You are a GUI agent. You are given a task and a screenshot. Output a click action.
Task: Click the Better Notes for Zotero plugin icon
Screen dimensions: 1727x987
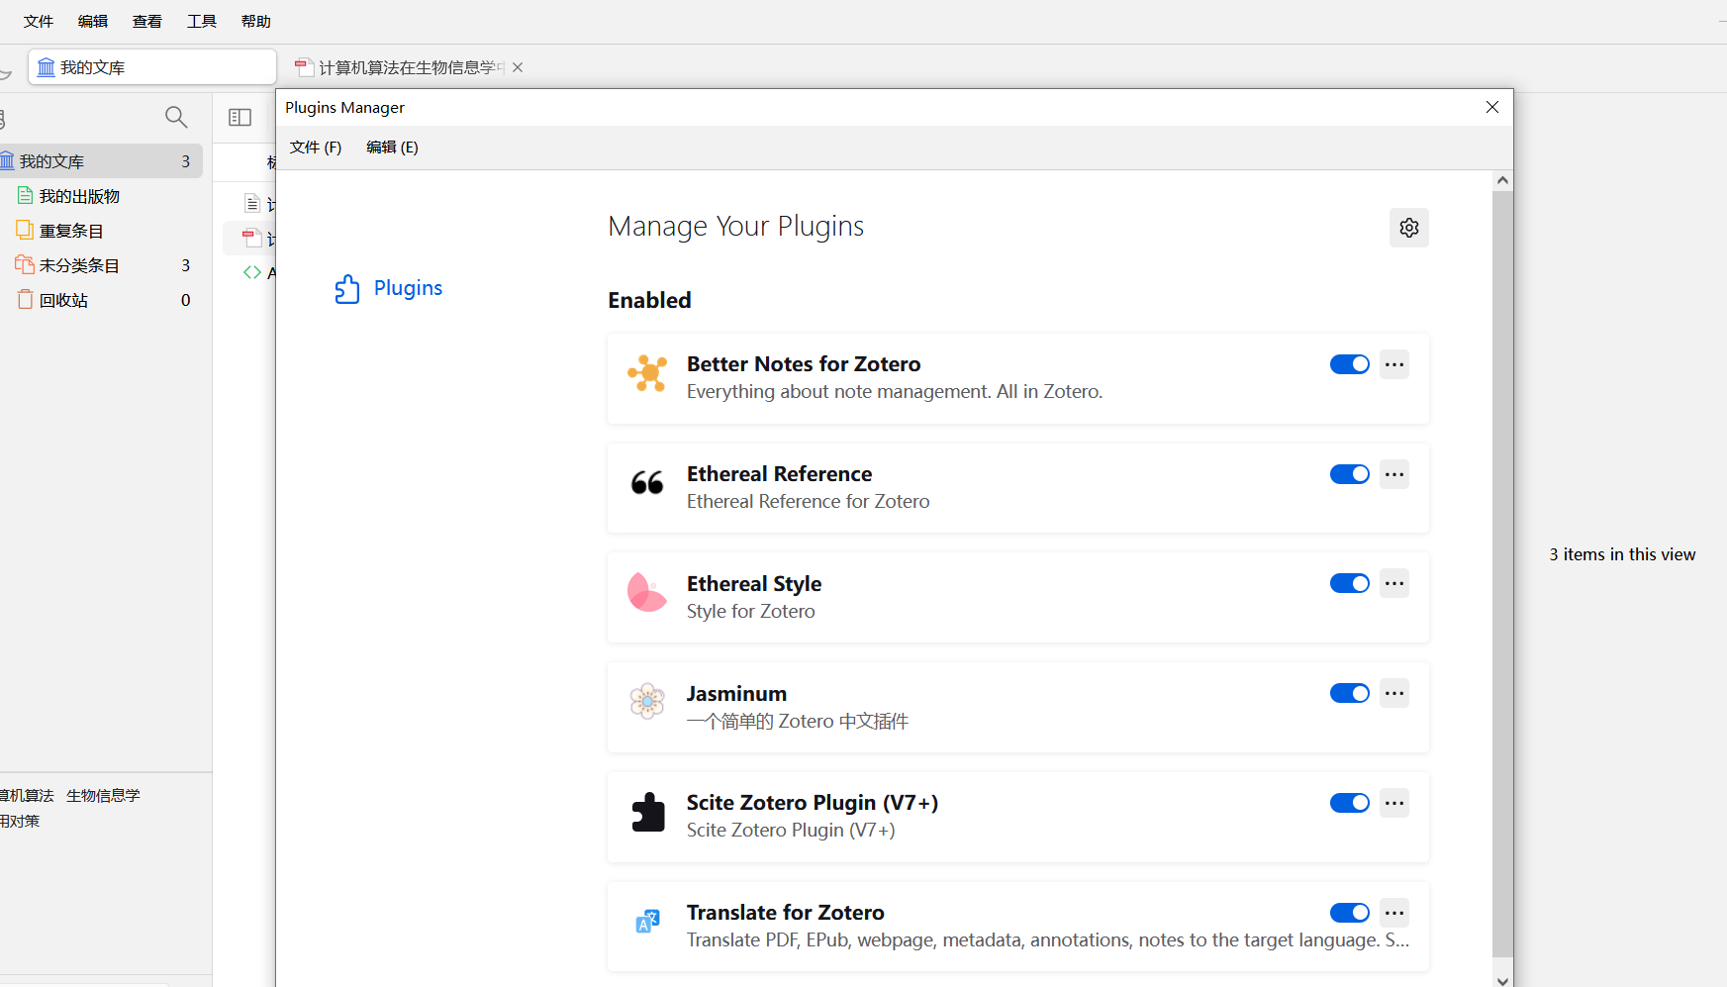tap(647, 373)
